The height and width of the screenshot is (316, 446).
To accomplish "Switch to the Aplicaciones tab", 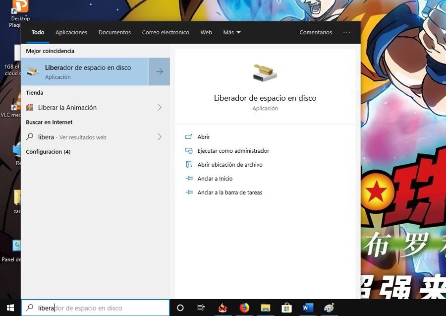I will click(x=71, y=32).
